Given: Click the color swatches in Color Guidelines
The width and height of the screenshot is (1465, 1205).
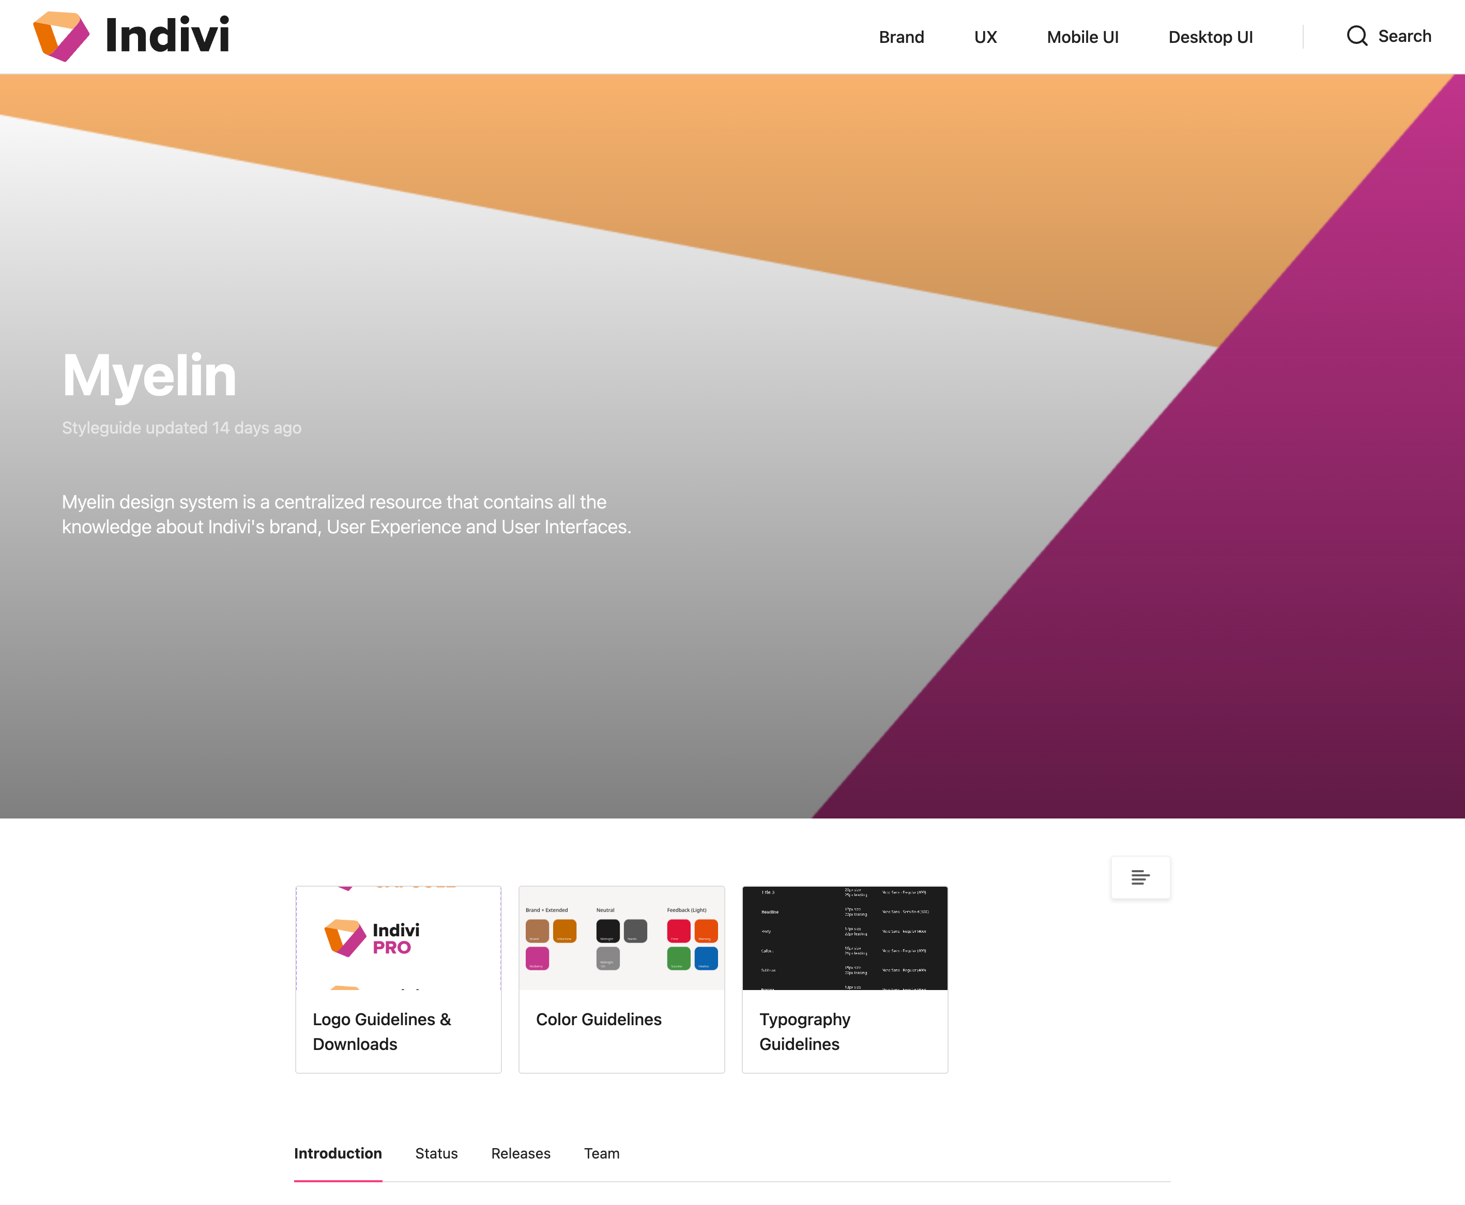Looking at the screenshot, I should [x=622, y=943].
